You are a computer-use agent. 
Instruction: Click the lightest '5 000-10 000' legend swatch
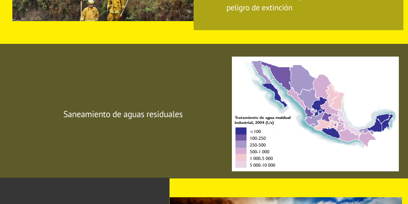[x=241, y=165]
